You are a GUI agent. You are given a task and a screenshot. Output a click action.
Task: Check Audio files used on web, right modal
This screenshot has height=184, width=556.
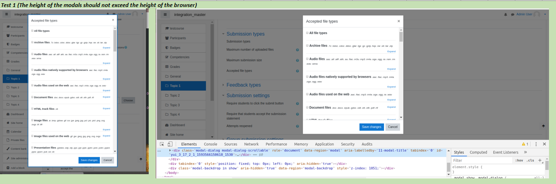tap(307, 94)
